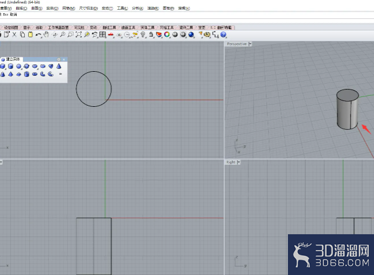This screenshot has height=275, width=374.
Task: Open the 工具(L) menu
Action: pos(122,8)
